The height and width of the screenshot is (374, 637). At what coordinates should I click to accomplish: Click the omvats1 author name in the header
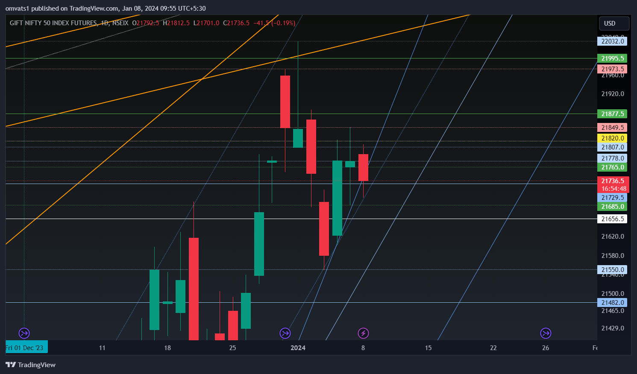point(17,8)
